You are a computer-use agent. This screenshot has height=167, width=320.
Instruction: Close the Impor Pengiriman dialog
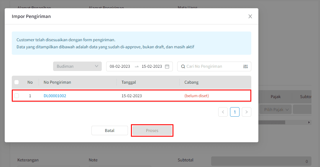click(250, 16)
